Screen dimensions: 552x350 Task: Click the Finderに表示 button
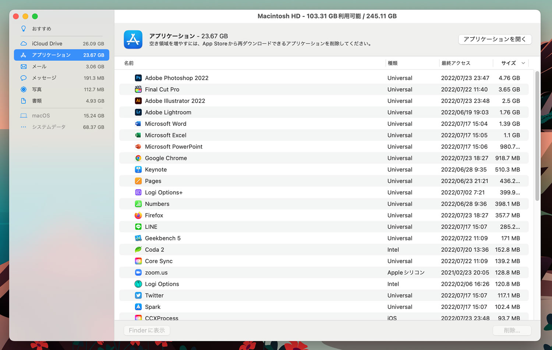[147, 330]
